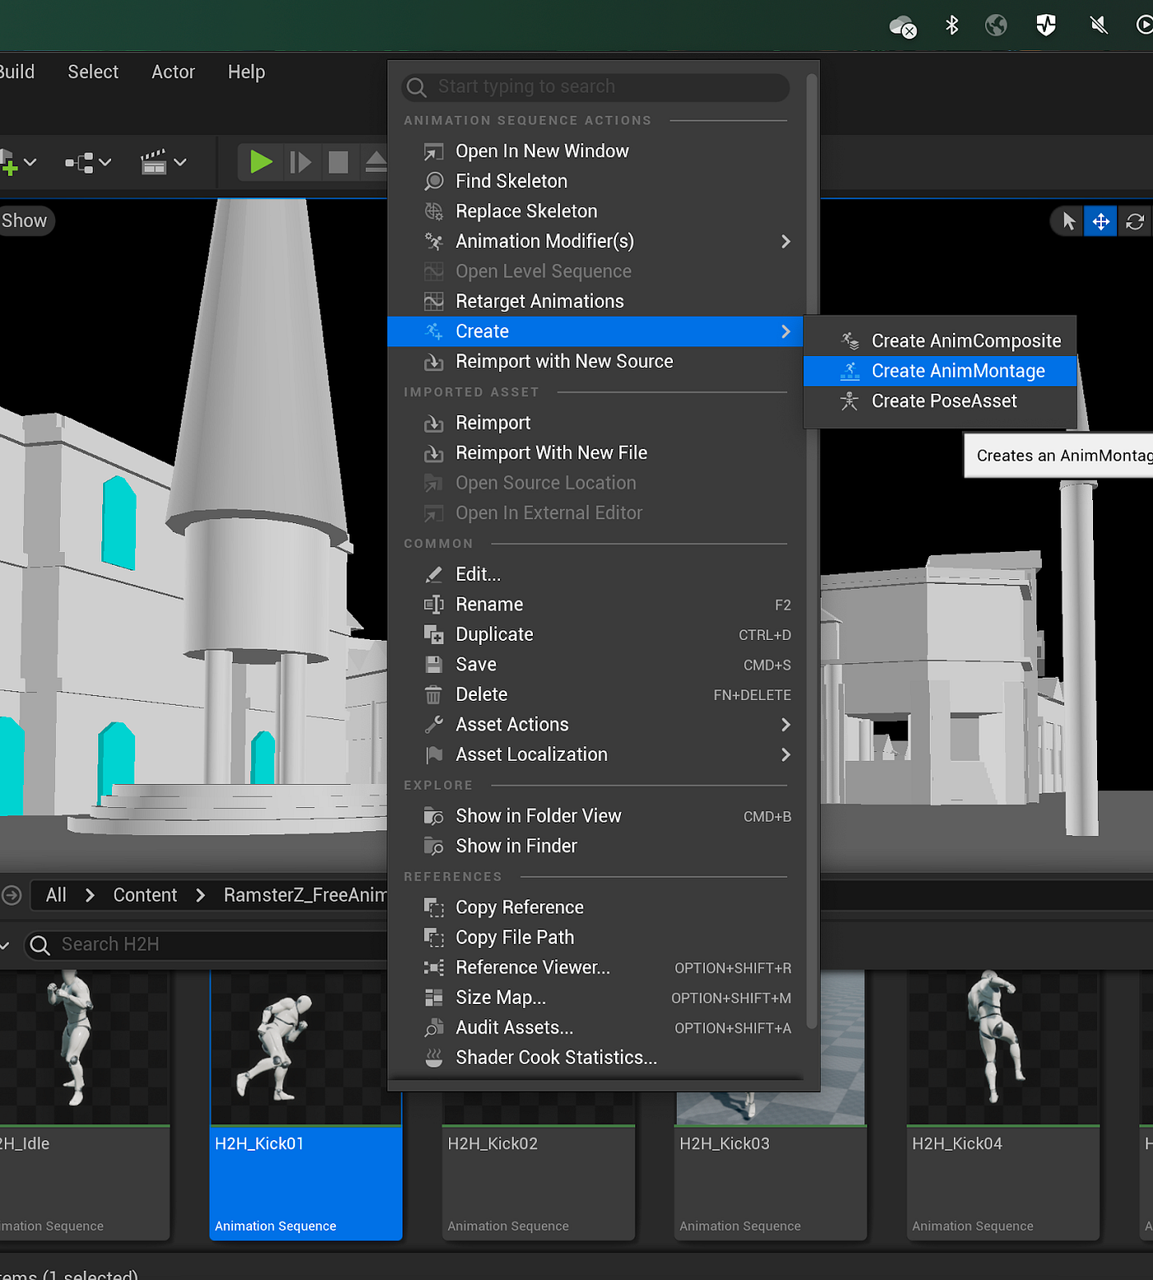This screenshot has width=1153, height=1280.
Task: Click the Show viewport button
Action: (x=25, y=221)
